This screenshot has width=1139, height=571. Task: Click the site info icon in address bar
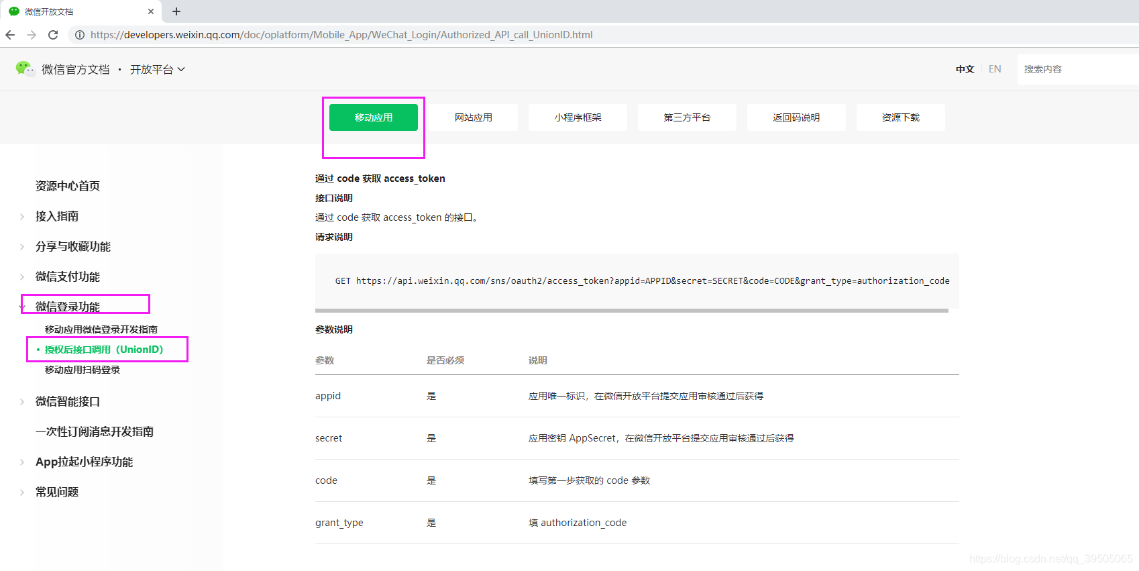coord(80,35)
